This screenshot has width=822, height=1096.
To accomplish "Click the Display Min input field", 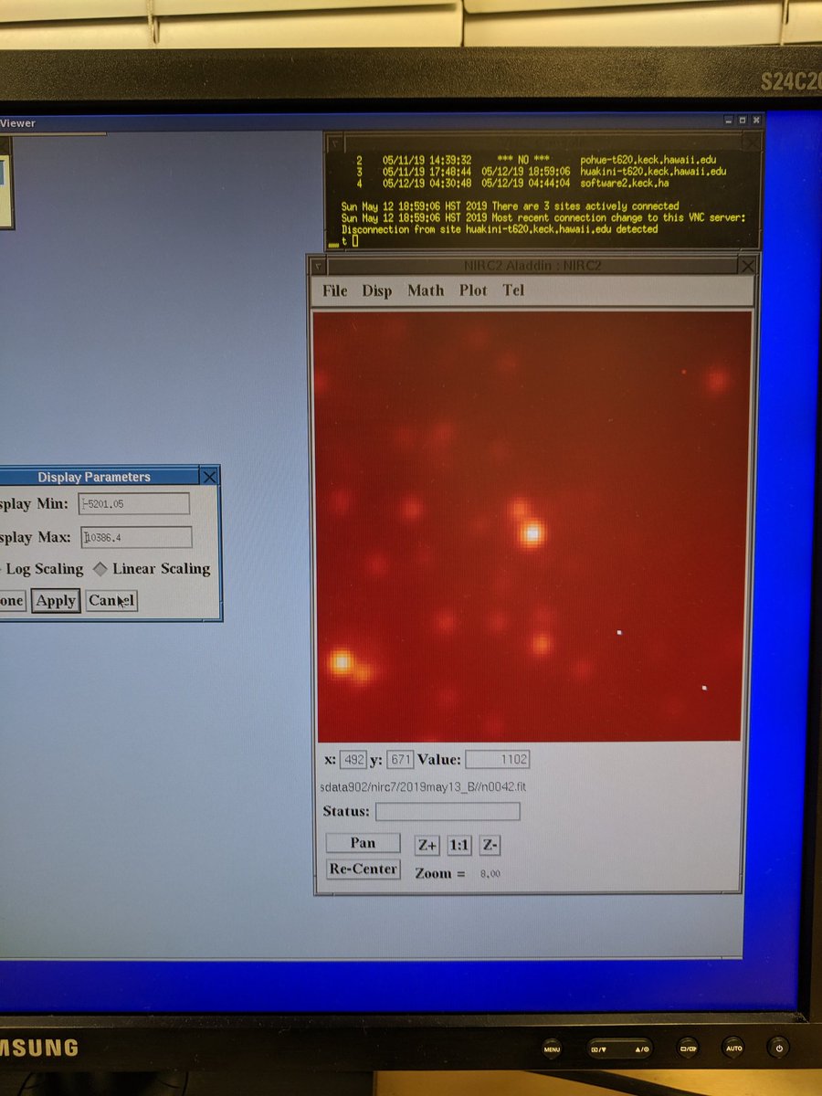I will 134,503.
